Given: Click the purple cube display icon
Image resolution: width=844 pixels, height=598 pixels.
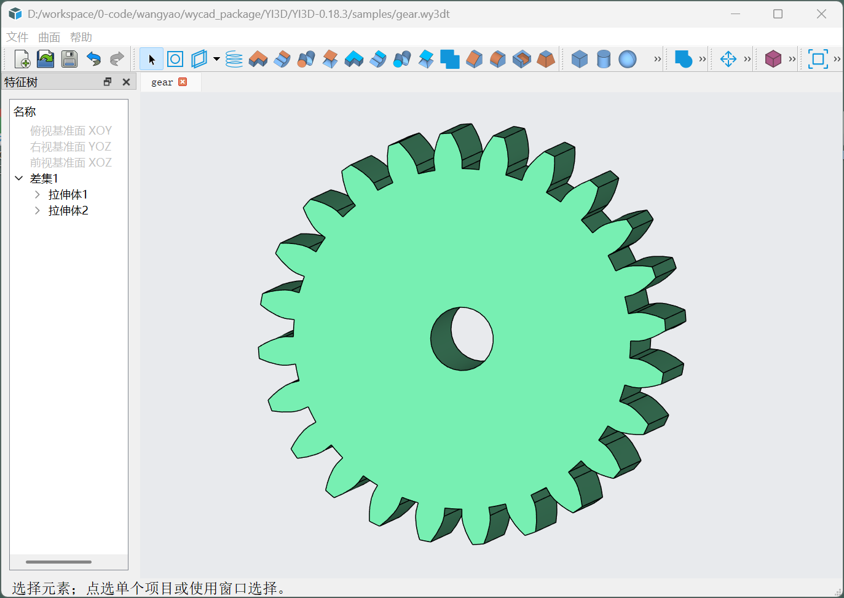Looking at the screenshot, I should point(773,59).
